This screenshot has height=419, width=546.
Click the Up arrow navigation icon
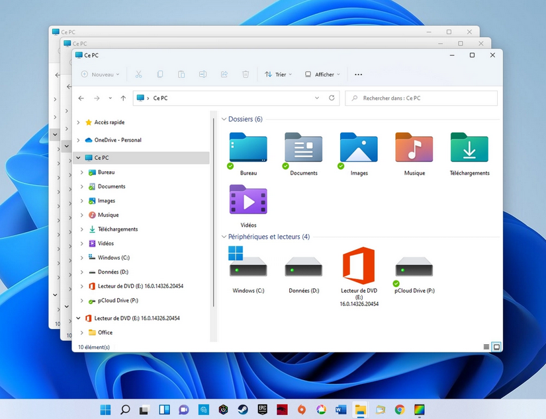[x=123, y=98]
